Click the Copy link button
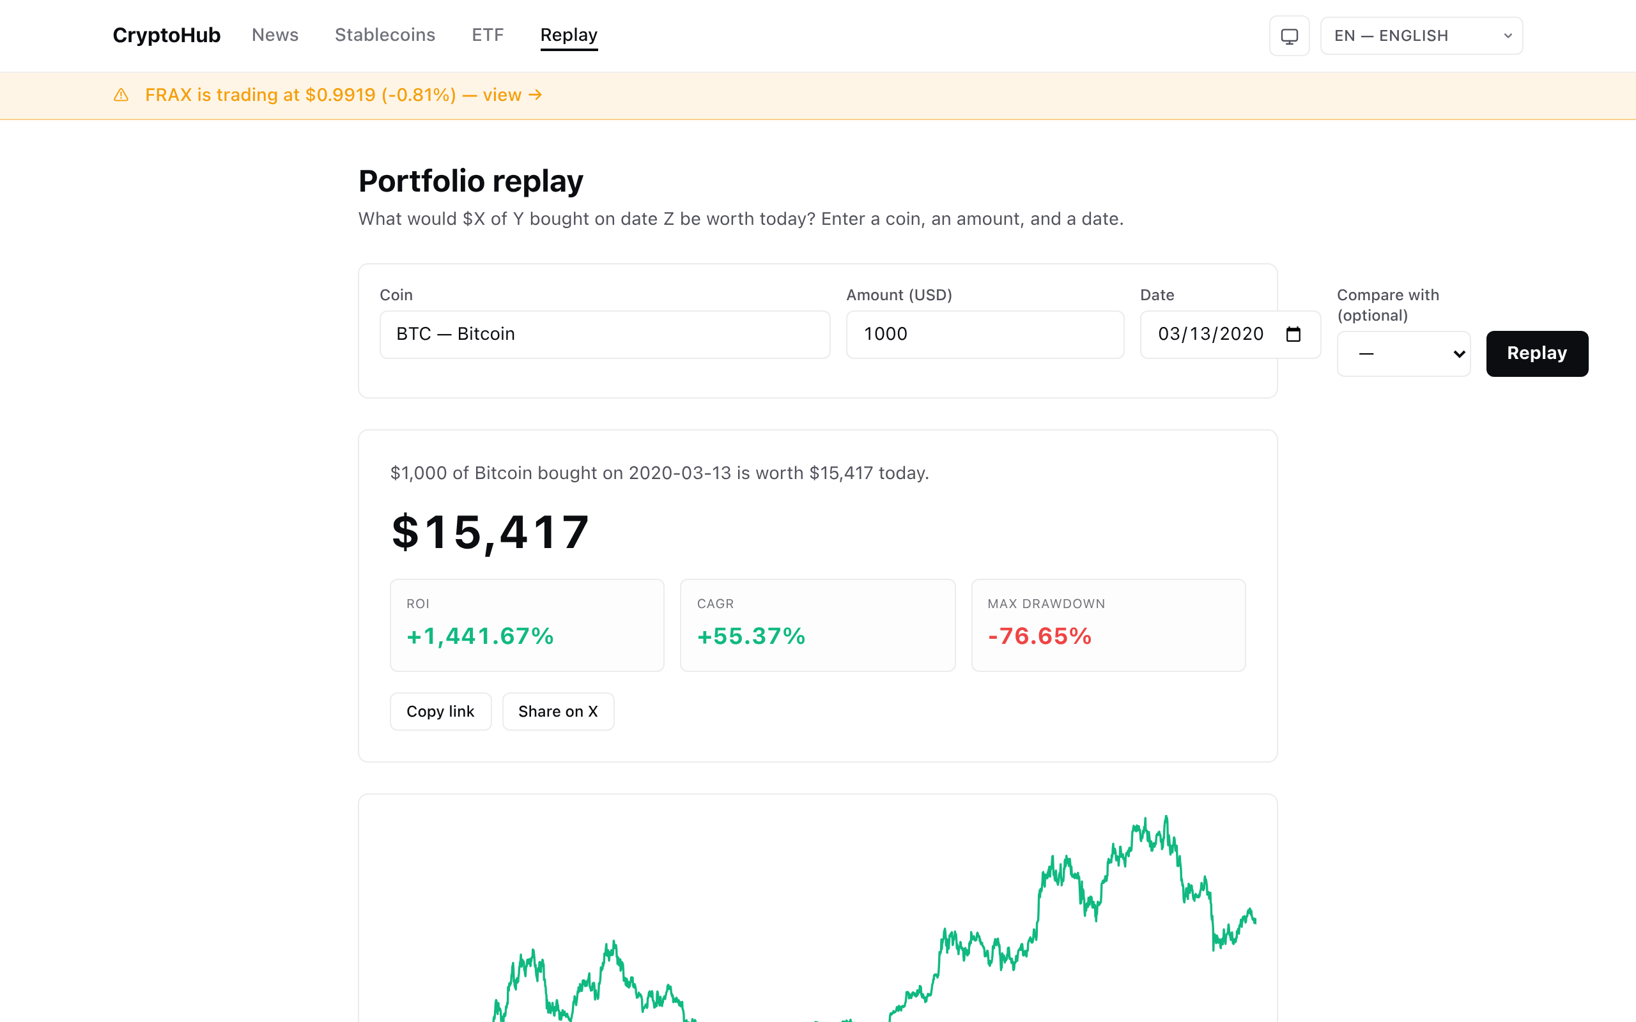1636x1022 pixels. [x=440, y=711]
